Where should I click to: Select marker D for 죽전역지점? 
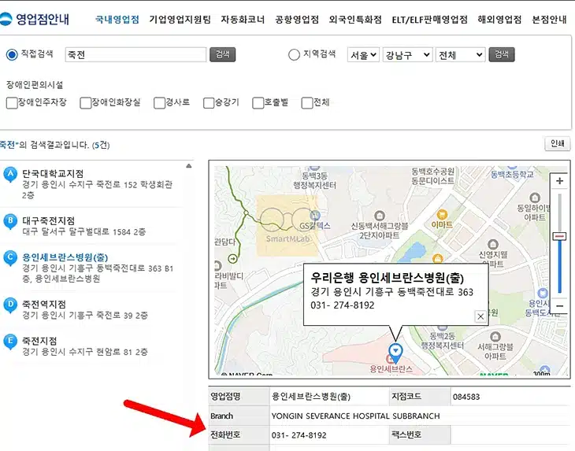tap(10, 305)
